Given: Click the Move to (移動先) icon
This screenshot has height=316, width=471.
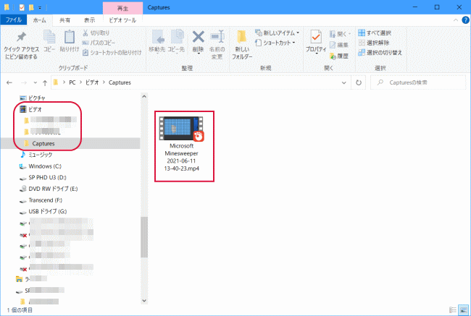Looking at the screenshot, I should pos(157,41).
